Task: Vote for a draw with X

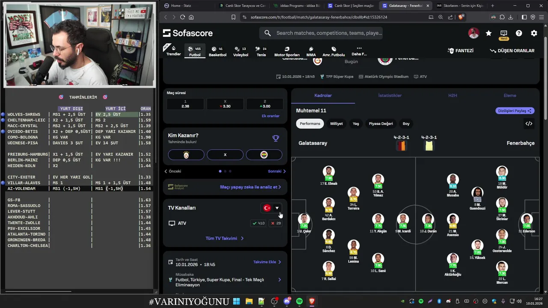Action: [225, 155]
